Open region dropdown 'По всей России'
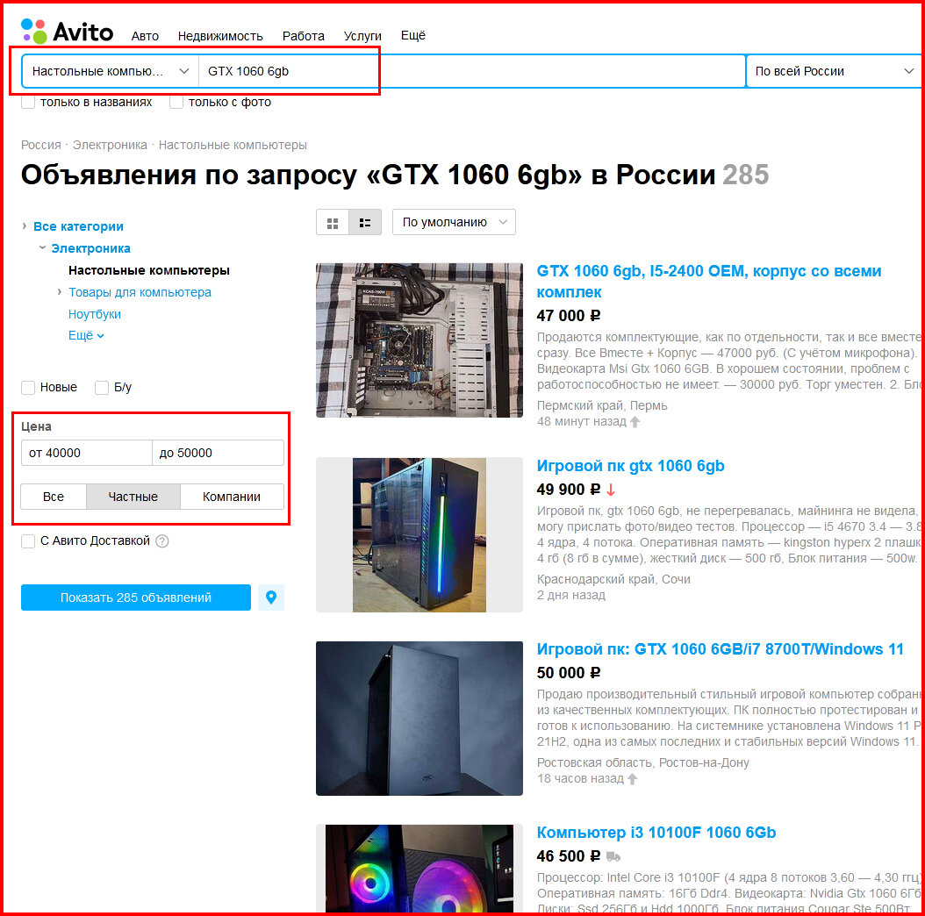The width and height of the screenshot is (925, 916). pos(834,71)
